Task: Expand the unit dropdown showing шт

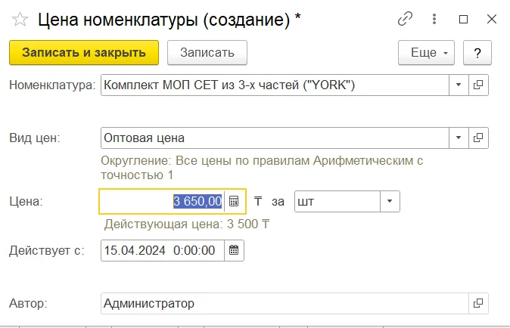Action: tap(390, 201)
